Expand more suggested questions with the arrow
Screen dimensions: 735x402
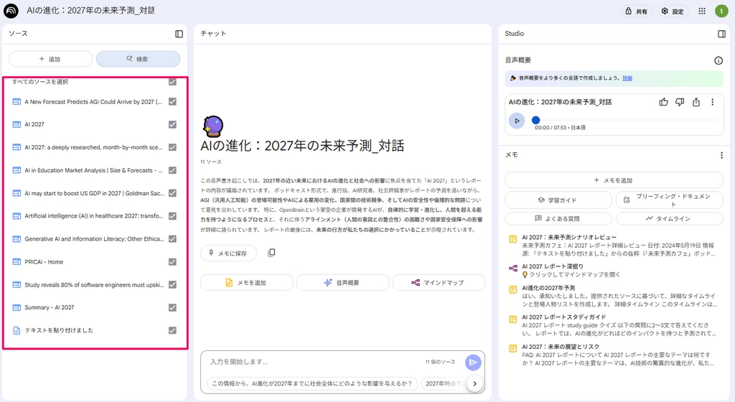pos(474,384)
